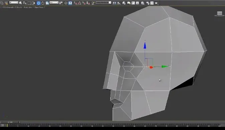Click the Mirror tool icon

point(114,3)
